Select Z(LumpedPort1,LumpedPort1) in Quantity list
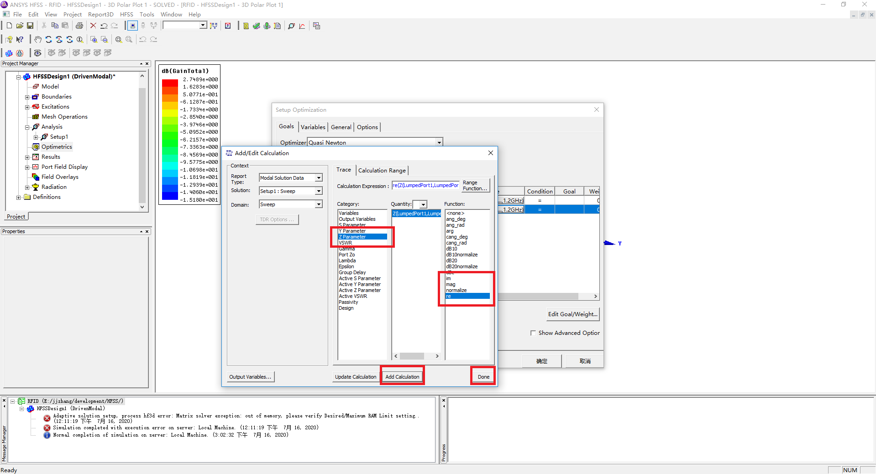 coord(416,214)
